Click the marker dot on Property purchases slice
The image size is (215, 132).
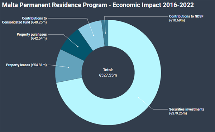click(x=78, y=47)
